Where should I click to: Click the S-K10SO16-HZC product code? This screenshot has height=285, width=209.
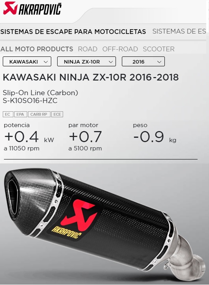click(30, 101)
